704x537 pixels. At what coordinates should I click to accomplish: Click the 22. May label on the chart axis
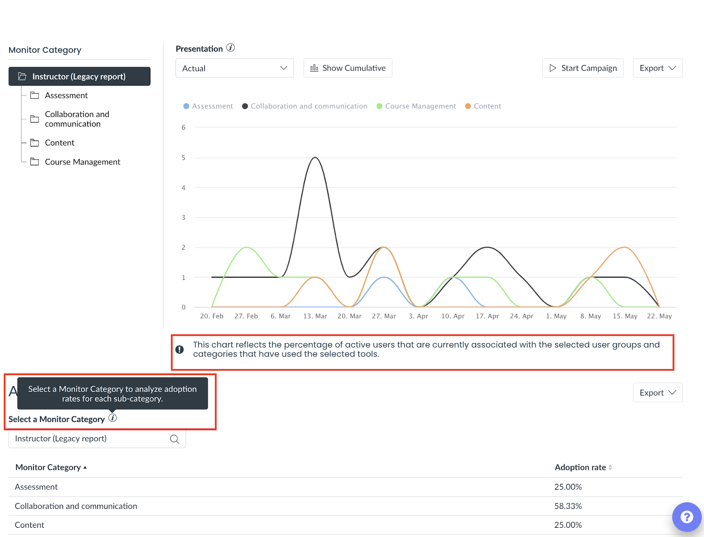659,316
